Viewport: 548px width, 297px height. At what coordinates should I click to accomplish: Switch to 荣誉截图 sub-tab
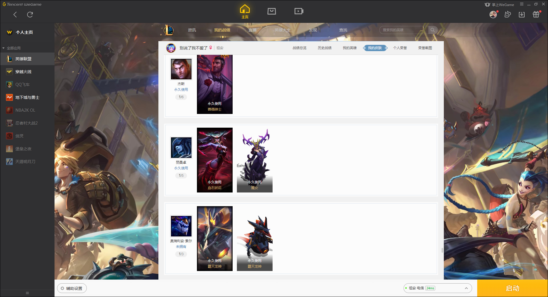(x=425, y=48)
